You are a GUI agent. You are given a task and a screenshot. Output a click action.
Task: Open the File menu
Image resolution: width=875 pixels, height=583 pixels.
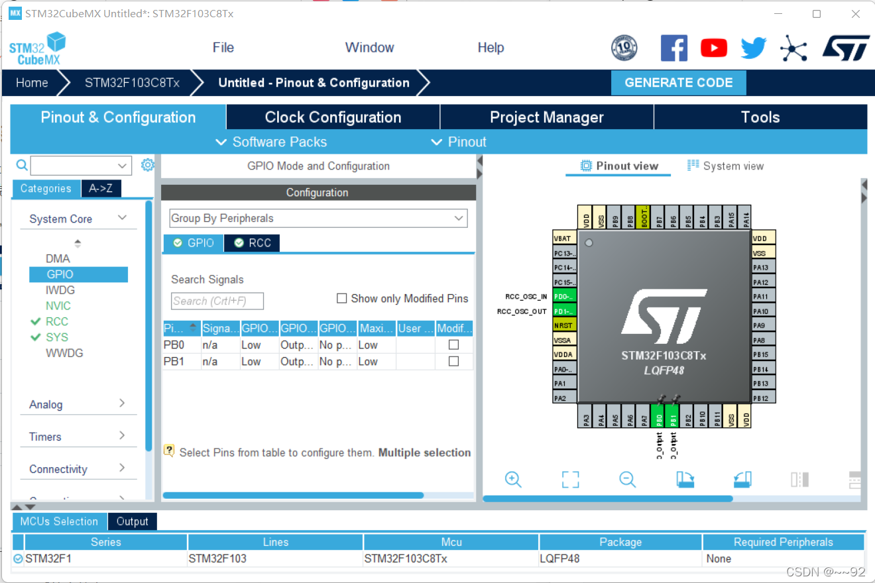(223, 48)
